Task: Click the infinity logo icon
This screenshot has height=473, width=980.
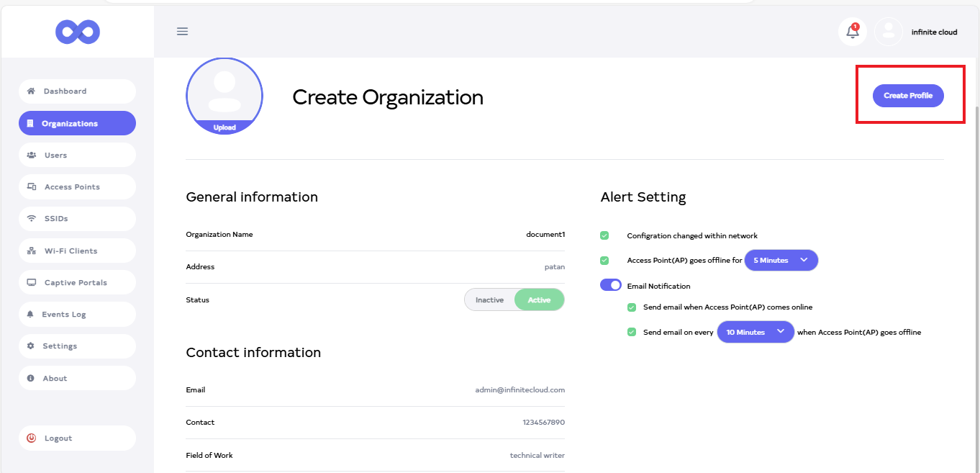Action: 78,32
